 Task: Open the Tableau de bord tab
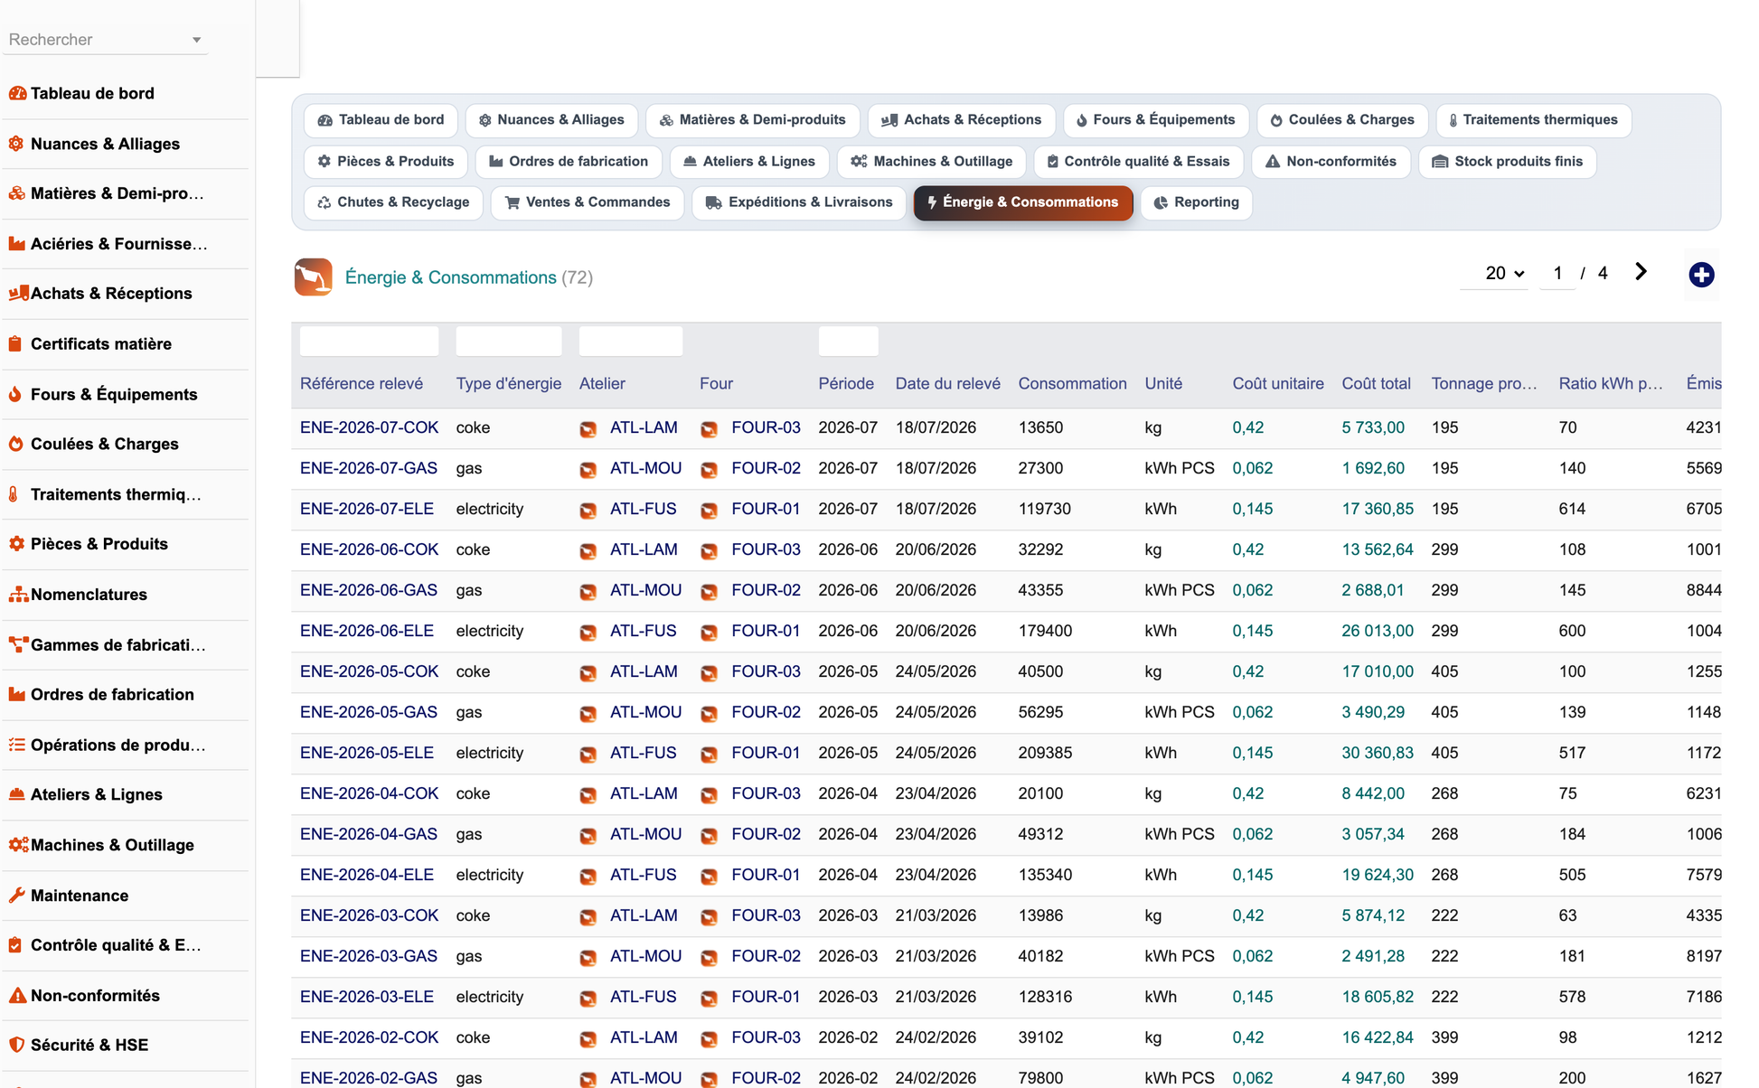[381, 120]
